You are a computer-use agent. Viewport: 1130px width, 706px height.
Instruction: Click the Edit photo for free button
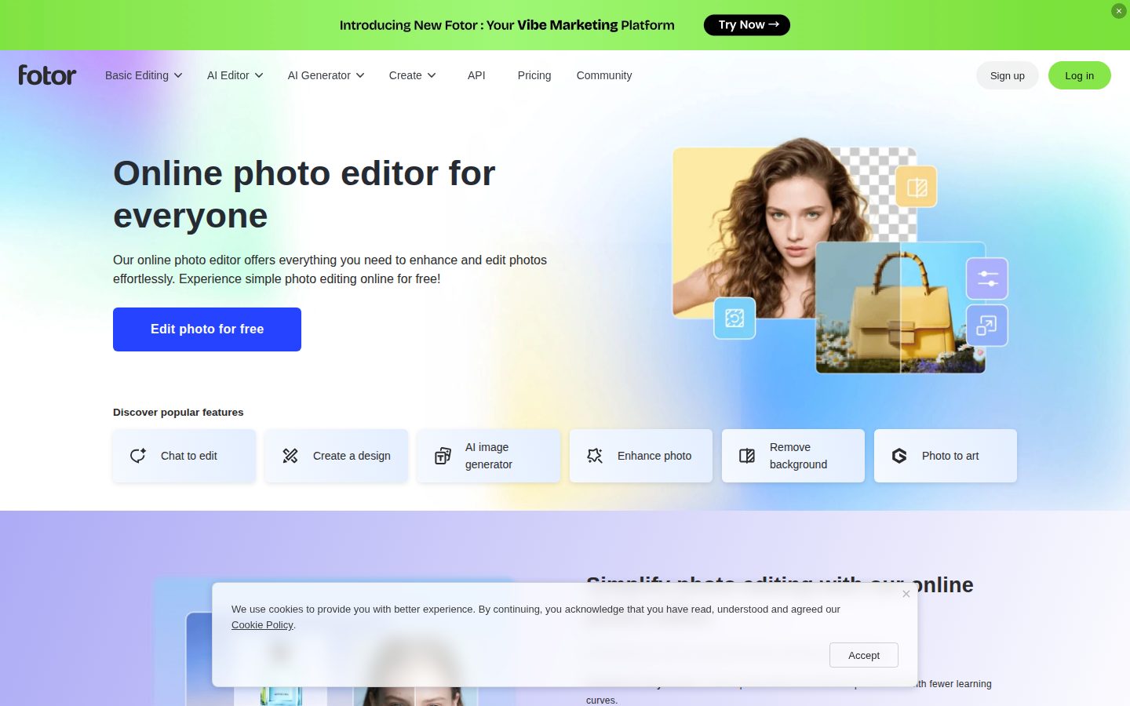tap(207, 329)
